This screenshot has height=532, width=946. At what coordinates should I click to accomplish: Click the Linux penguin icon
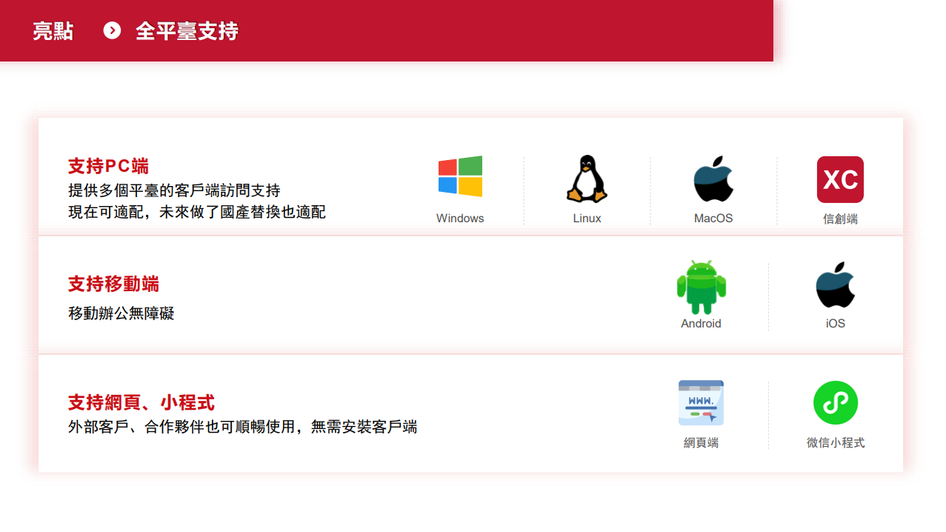(x=587, y=179)
